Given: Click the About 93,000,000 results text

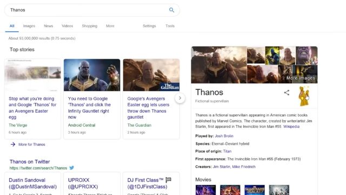Looking at the screenshot, I should coord(42,38).
